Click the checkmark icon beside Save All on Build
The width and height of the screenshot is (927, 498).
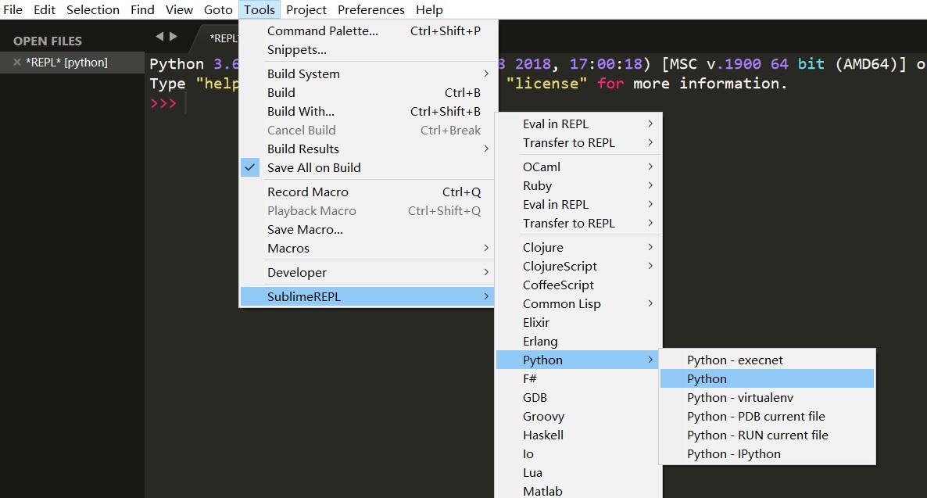click(251, 167)
